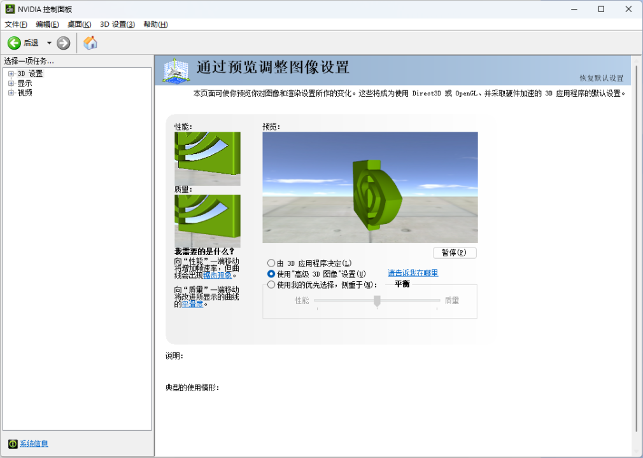
Task: Click the 系统信息 icon at bottom left
Action: pyautogui.click(x=14, y=444)
